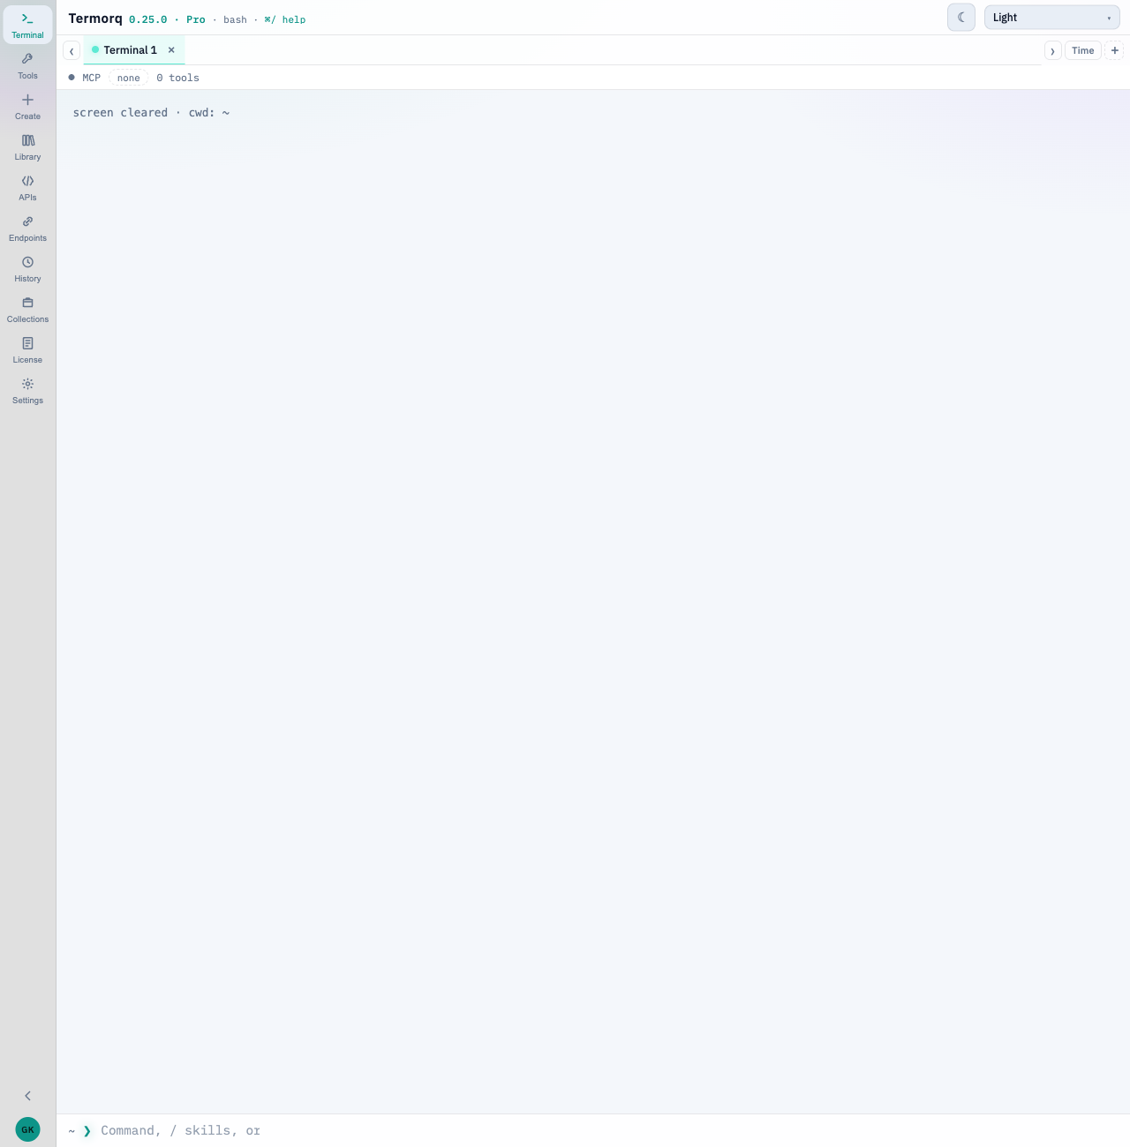Go to the APIs section
The height and width of the screenshot is (1147, 1130).
click(27, 187)
